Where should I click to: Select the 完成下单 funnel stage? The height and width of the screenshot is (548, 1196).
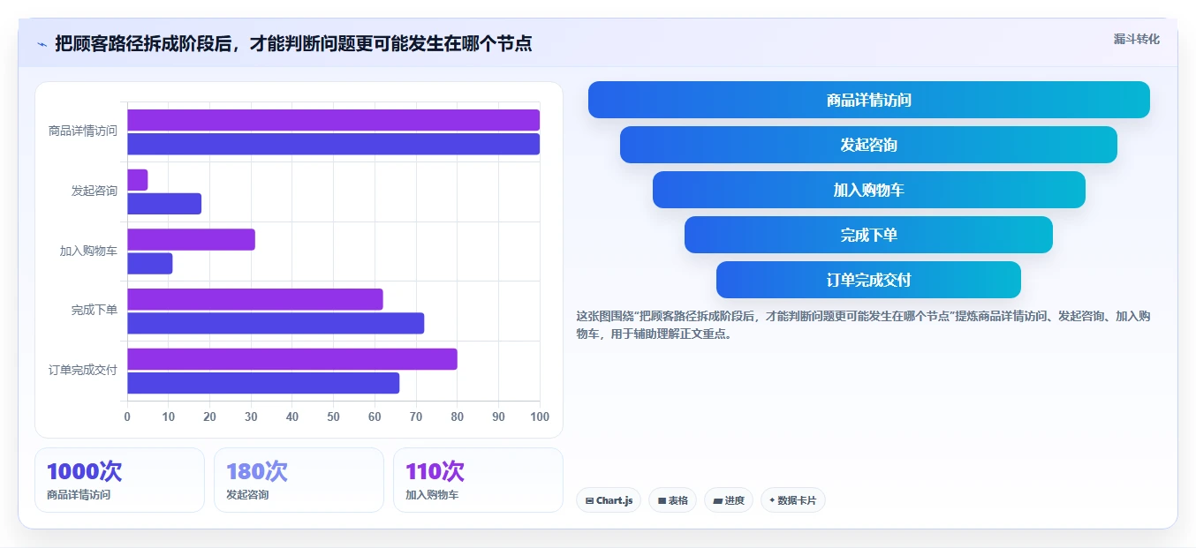click(x=868, y=235)
